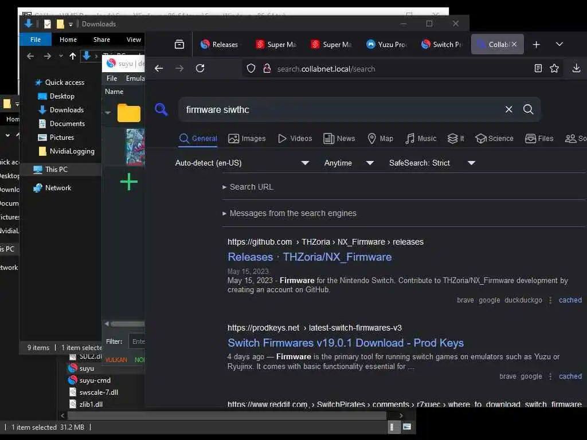The height and width of the screenshot is (440, 587).
Task: Open the Share ribbon tab in Explorer
Action: pos(101,40)
